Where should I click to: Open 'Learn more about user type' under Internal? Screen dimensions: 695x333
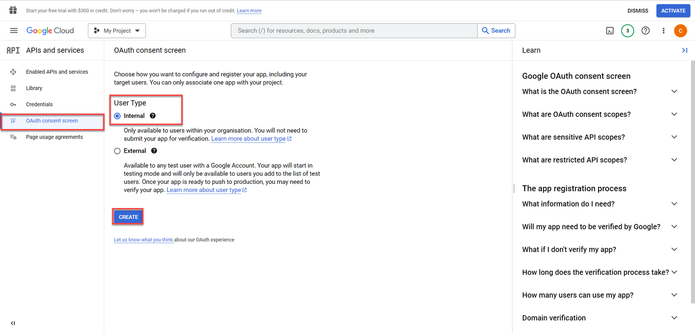(251, 139)
